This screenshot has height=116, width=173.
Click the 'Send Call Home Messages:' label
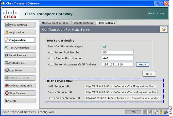[x=66, y=46]
